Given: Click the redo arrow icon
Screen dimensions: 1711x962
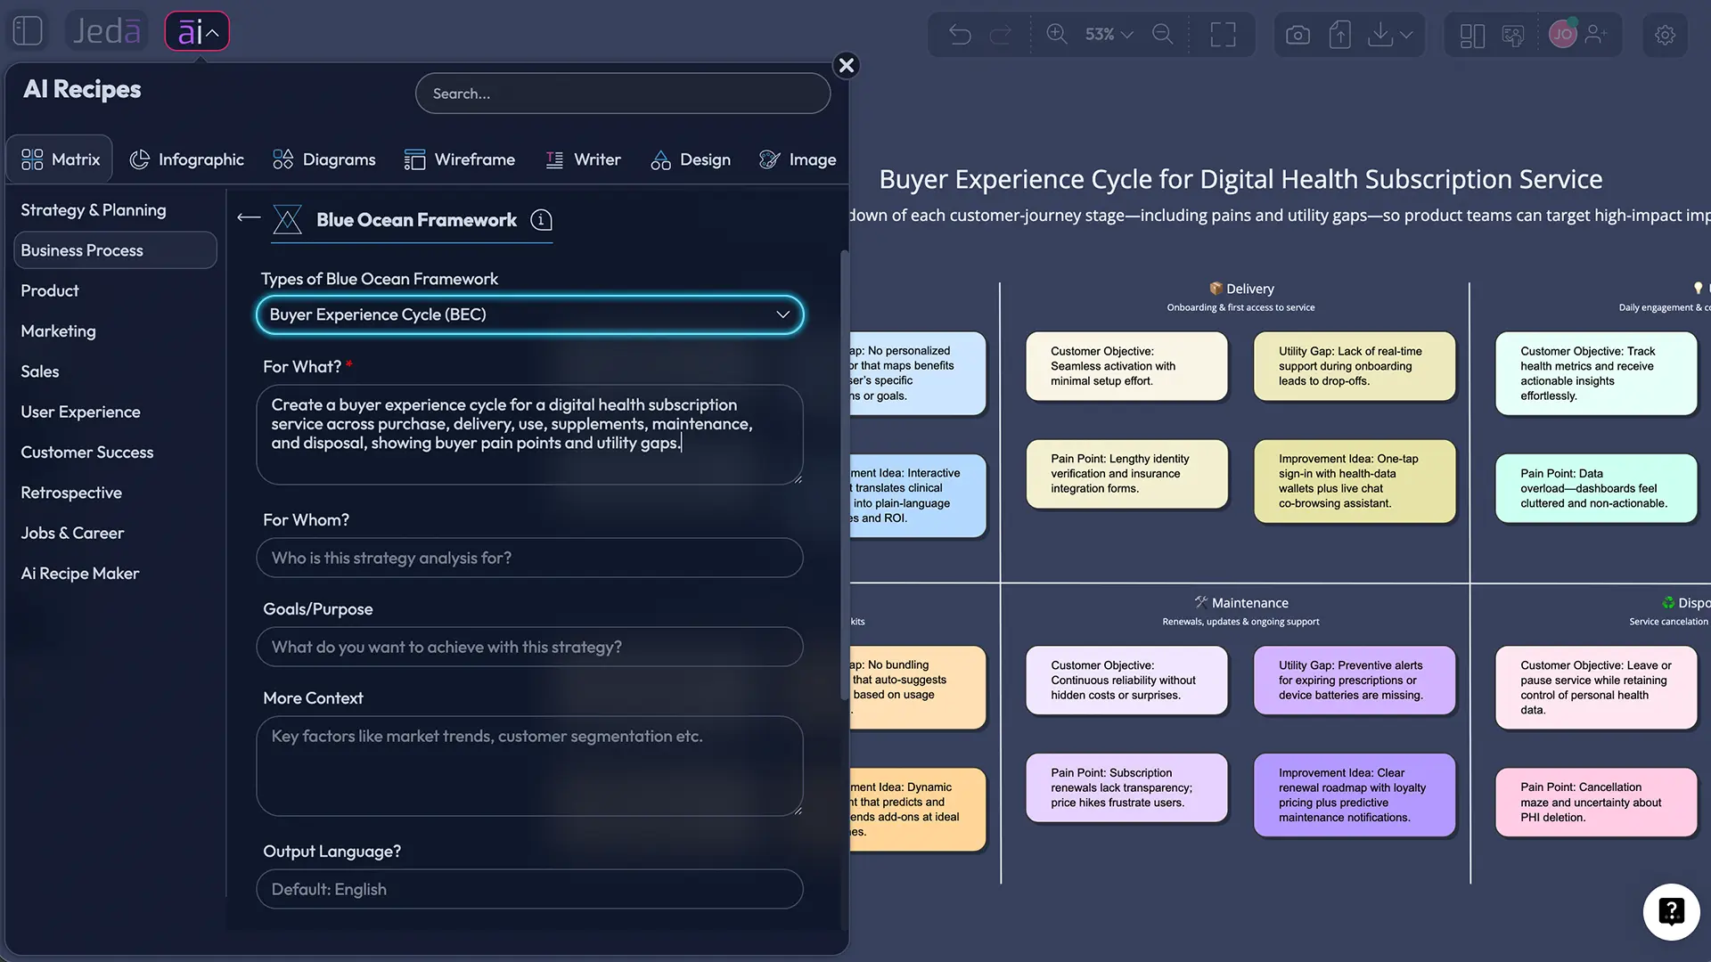Looking at the screenshot, I should [x=1001, y=35].
